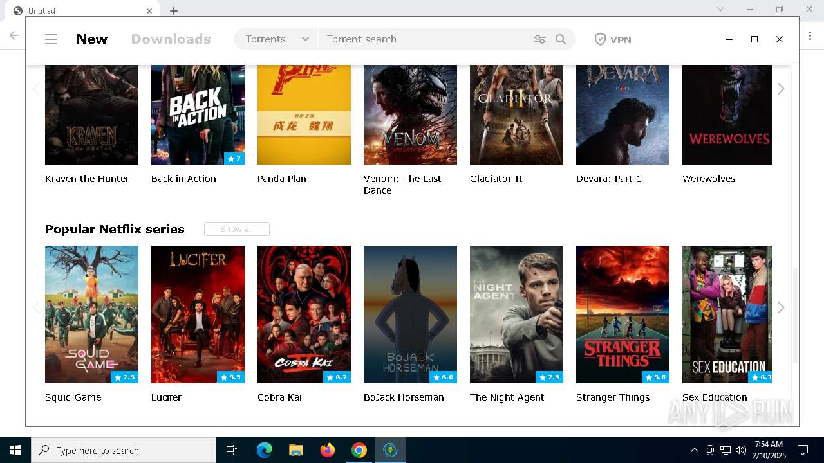
Task: Click the Stranger Things title text
Action: 613,397
